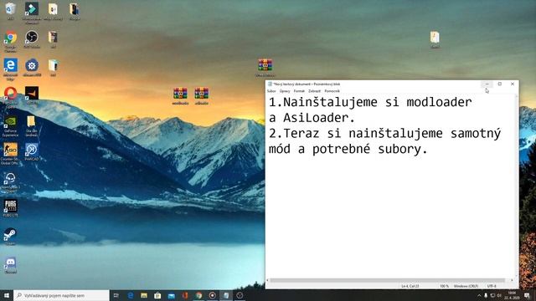Open Microsoft Edge from the taskbar

point(131,295)
